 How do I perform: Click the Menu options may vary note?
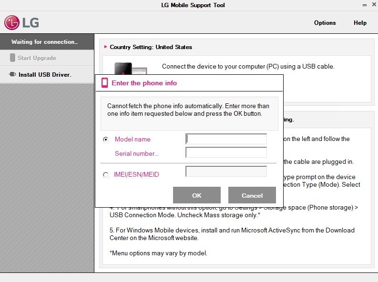(x=158, y=253)
